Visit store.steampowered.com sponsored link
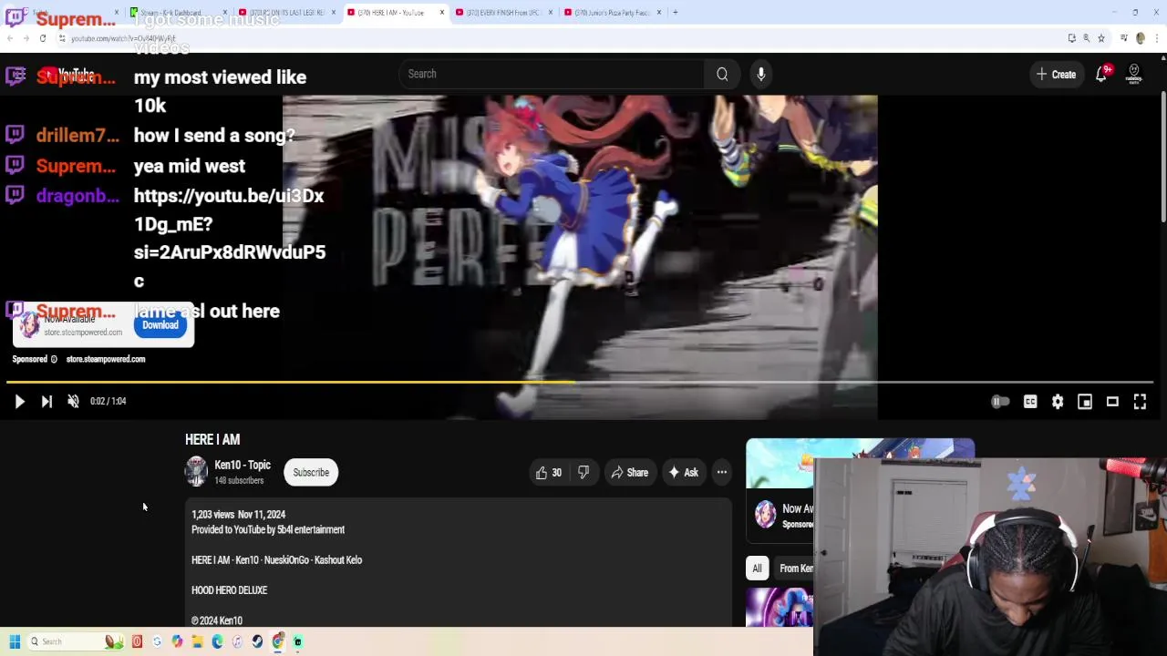 [x=105, y=359]
